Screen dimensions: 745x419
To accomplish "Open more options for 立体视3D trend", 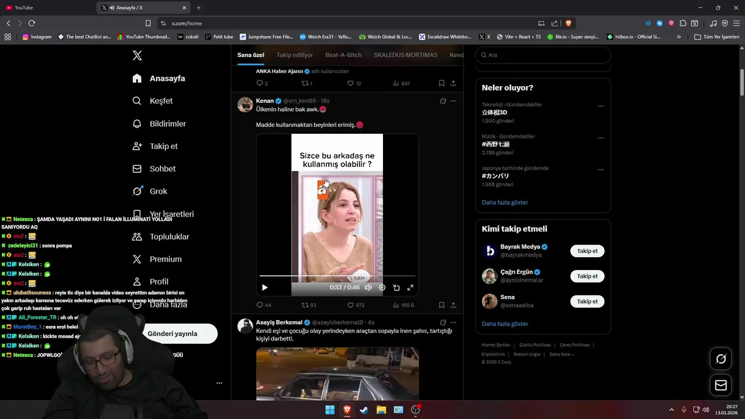I will [601, 106].
